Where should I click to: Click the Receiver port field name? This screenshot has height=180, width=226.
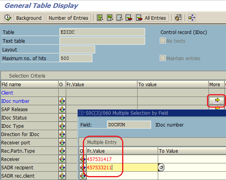[x=16, y=143]
